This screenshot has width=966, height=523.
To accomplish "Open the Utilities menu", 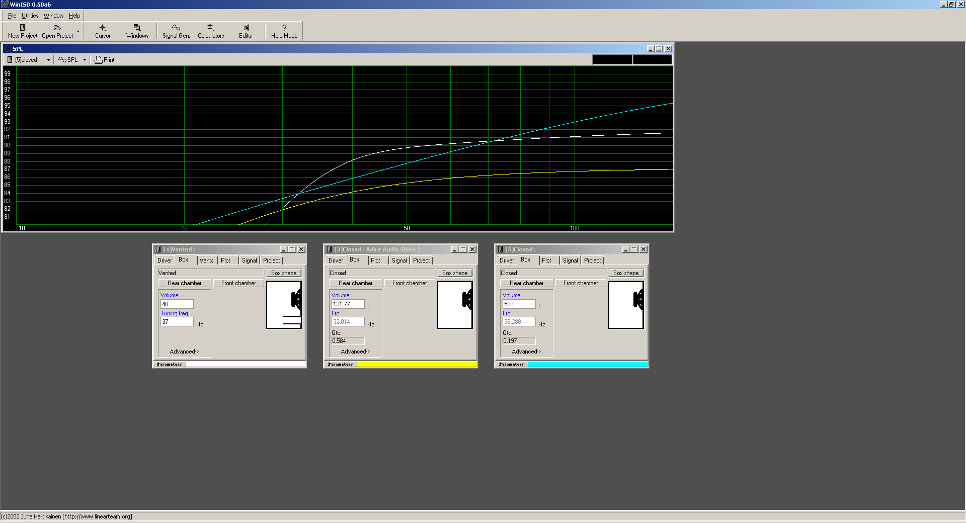I will (30, 16).
